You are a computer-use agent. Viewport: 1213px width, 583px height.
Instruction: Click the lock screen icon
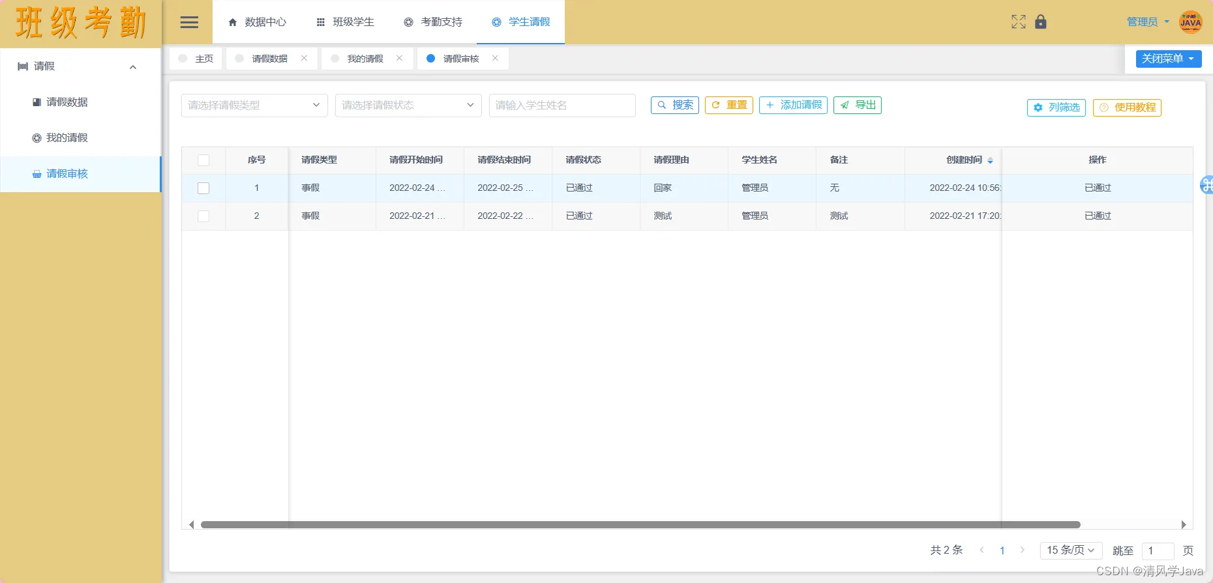pyautogui.click(x=1041, y=22)
